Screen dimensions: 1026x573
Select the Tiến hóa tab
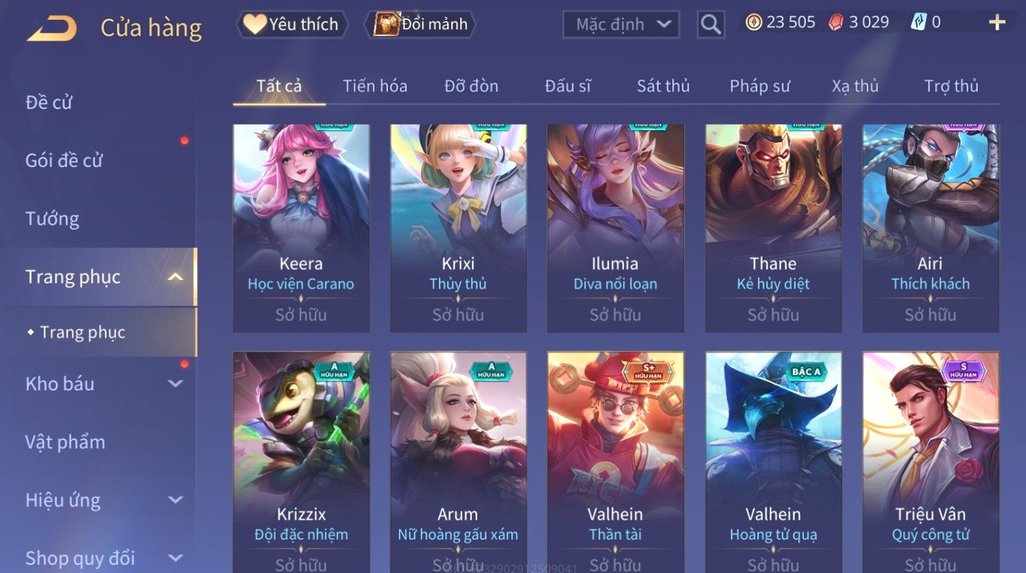[x=375, y=86]
